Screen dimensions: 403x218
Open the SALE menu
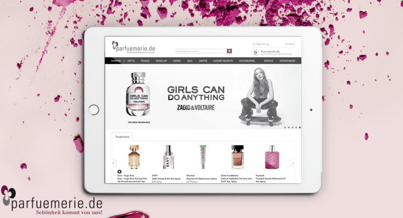[190, 61]
